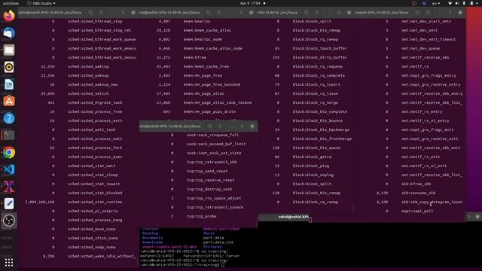Open Visual Studio Code from dock
The image size is (482, 271).
click(9, 169)
